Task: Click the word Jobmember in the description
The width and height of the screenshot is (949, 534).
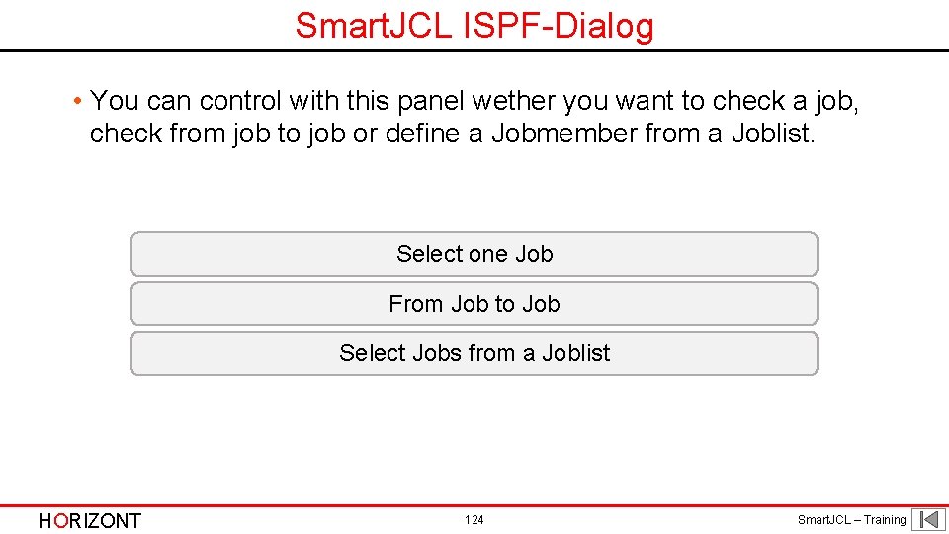Action: (564, 133)
